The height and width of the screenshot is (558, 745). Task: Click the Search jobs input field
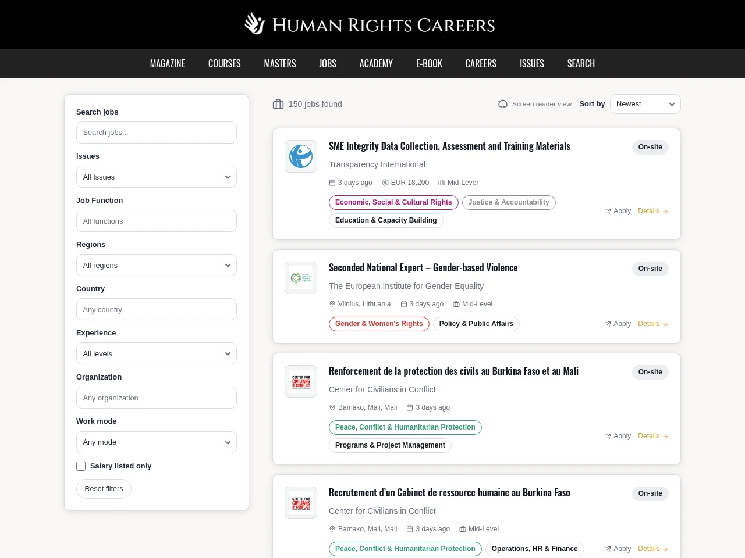click(157, 133)
